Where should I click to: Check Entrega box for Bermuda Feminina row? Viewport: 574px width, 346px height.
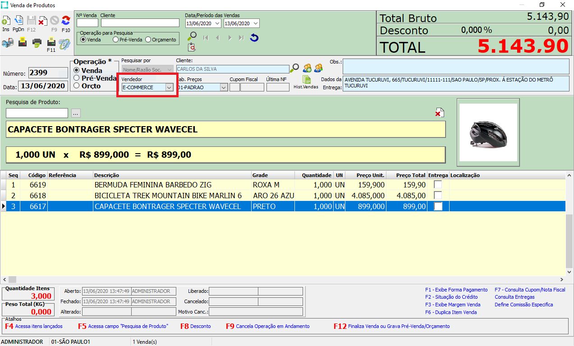(438, 185)
